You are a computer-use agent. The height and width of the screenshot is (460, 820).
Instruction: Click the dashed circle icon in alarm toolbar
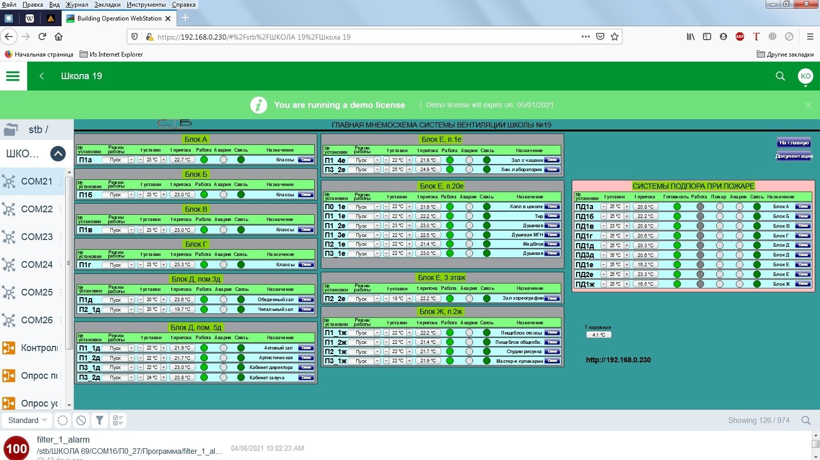(x=63, y=420)
